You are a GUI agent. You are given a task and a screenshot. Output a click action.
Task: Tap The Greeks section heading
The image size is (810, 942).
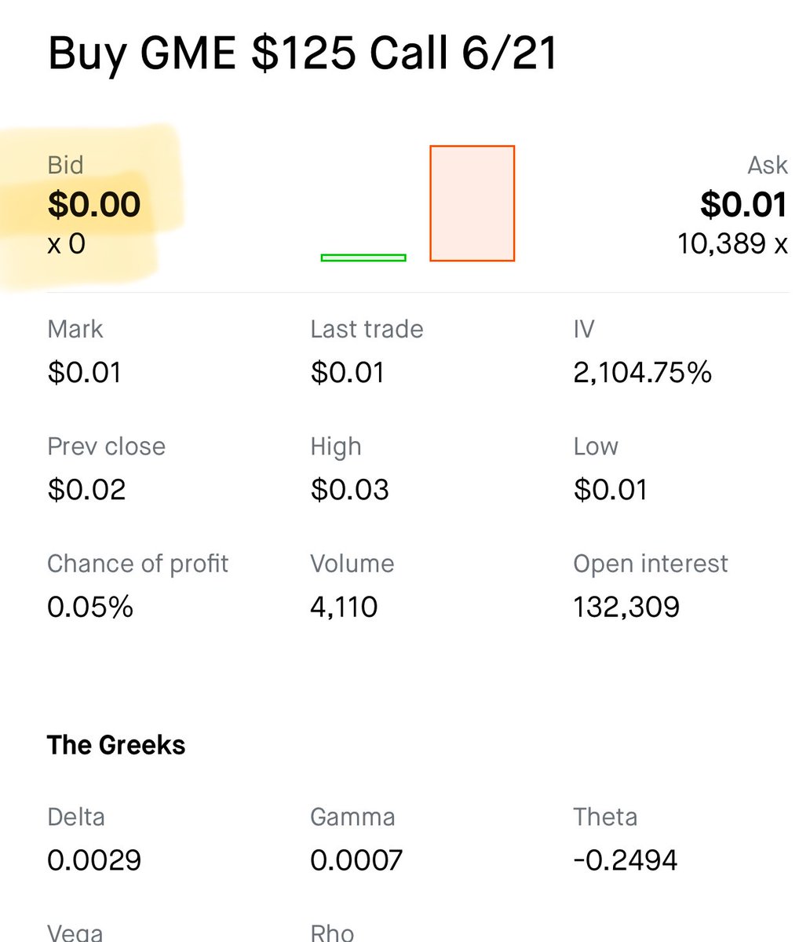[116, 745]
